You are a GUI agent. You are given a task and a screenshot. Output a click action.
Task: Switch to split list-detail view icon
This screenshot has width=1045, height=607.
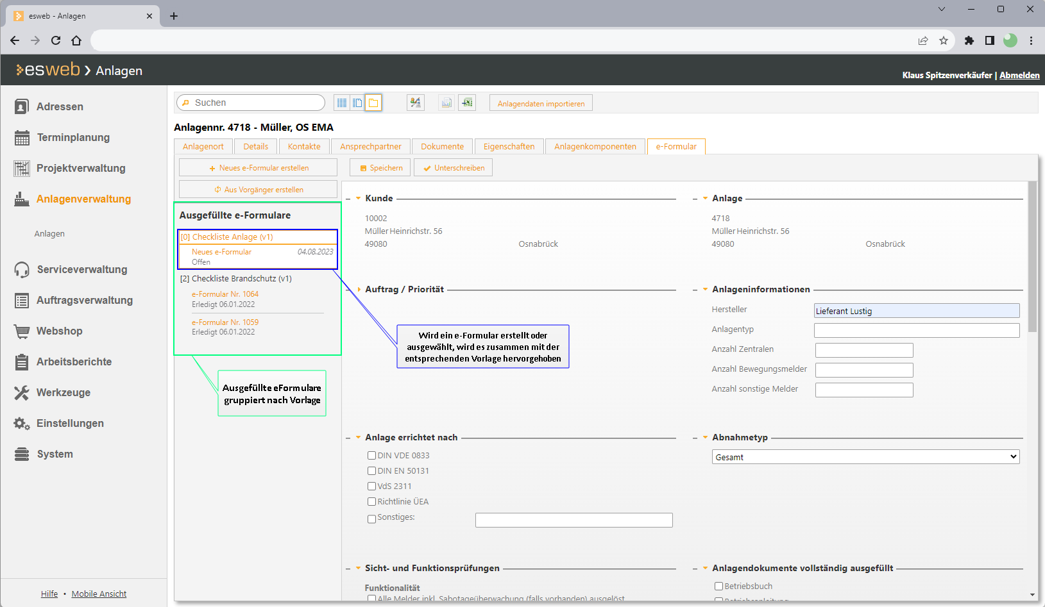(x=357, y=103)
